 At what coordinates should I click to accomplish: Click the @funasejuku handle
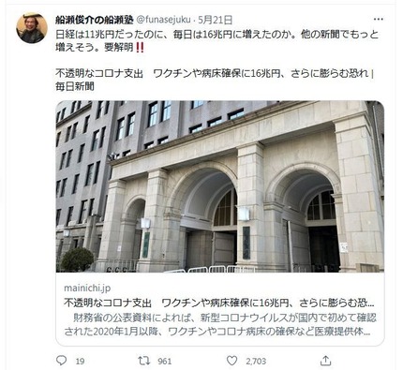point(163,20)
